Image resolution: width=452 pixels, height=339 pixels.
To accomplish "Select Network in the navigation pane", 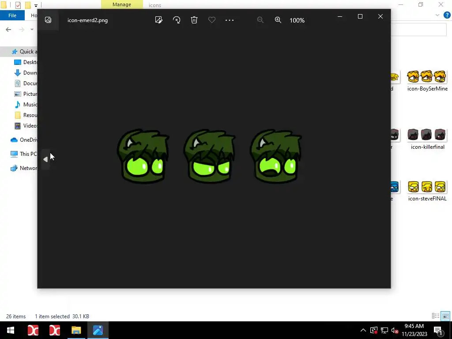I will coord(24,168).
